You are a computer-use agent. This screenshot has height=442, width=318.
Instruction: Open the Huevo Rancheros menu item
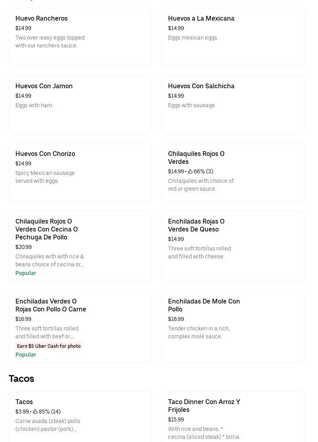[80, 37]
